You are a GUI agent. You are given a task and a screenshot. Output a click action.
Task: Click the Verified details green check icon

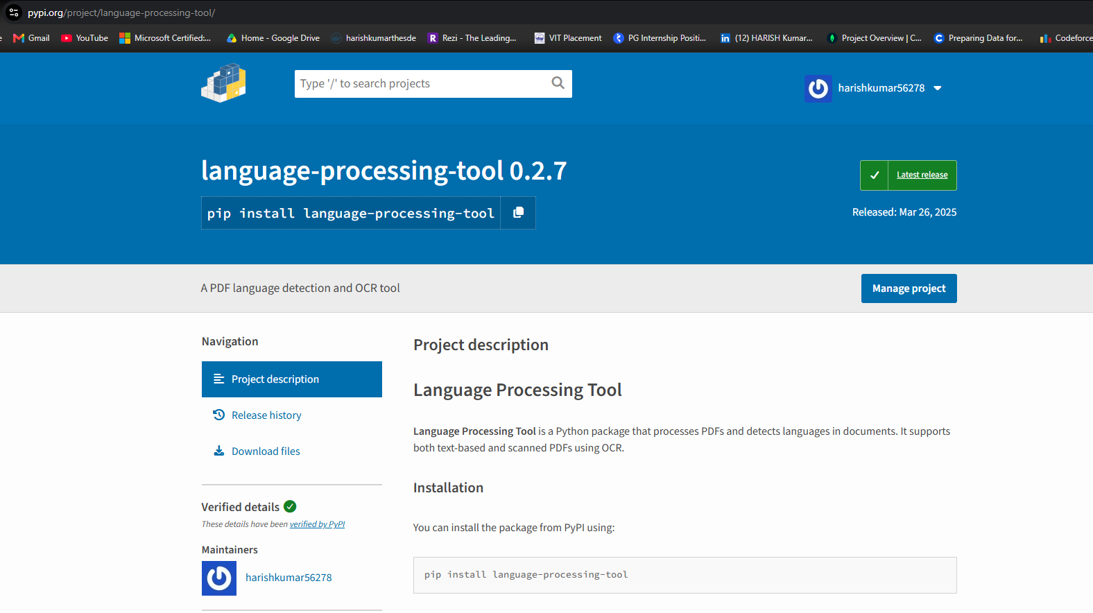pos(290,506)
